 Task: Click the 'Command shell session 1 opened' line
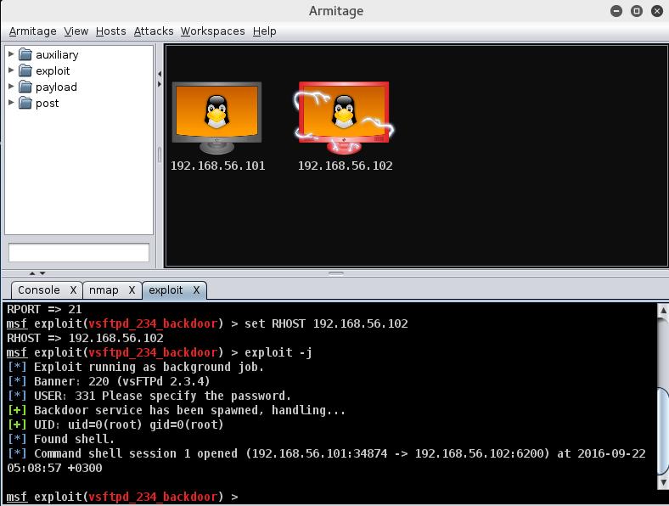[326, 461]
